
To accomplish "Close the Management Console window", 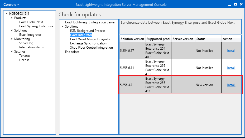I will (x=241, y=4).
